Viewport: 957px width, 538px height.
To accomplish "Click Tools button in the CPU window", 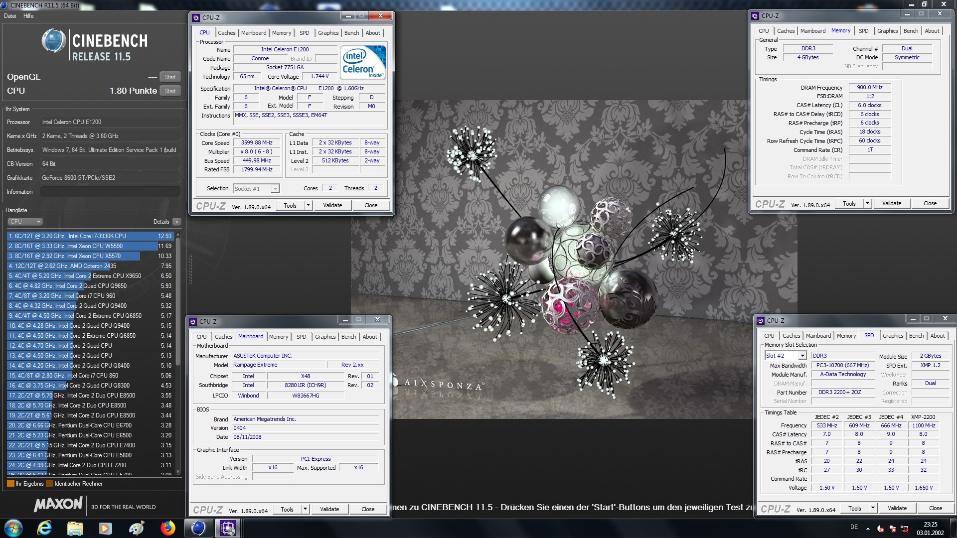I will click(290, 205).
